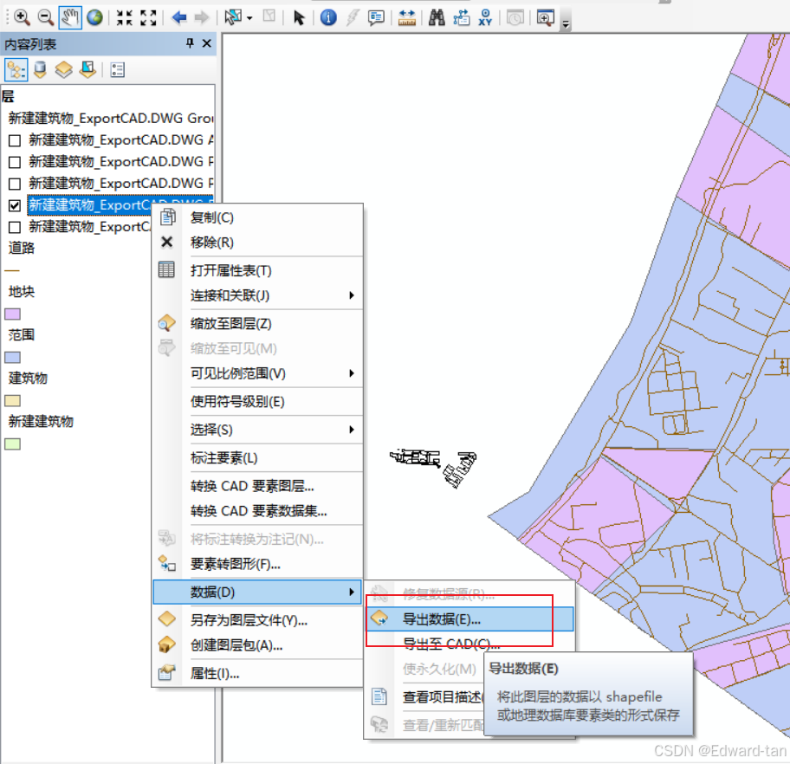Screen dimensions: 790x764
Task: Click the purple 地块 symbol swatch
Action: tap(13, 314)
